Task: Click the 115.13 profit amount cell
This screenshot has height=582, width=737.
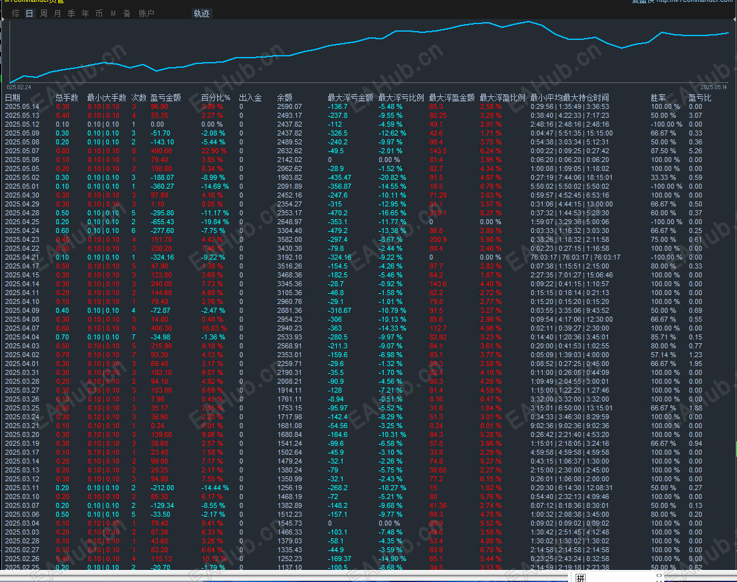Action: (161, 559)
